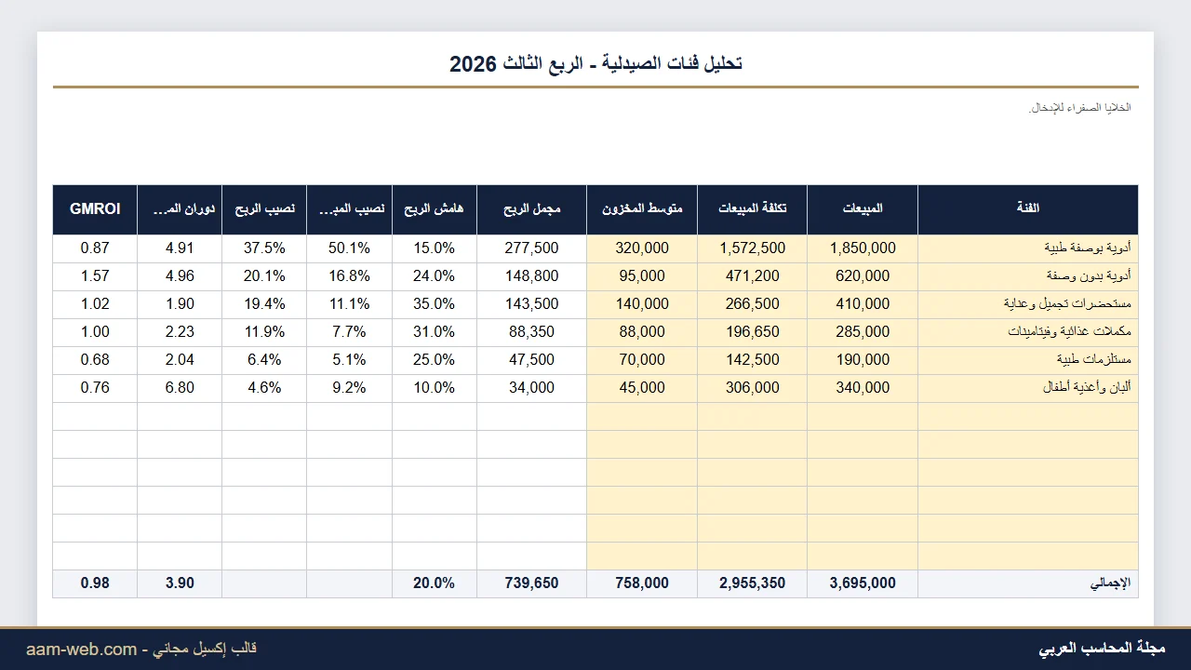Click category cell مستحضرات تجميل وعناية

1028,304
